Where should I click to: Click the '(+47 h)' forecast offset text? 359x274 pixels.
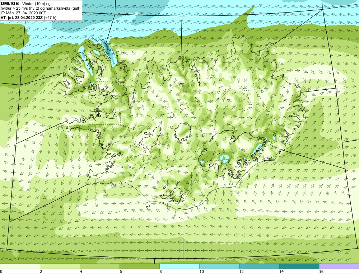50,18
